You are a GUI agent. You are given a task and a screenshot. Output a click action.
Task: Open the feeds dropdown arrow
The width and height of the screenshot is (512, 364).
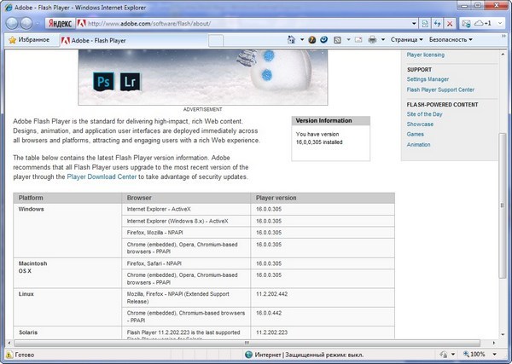click(x=348, y=40)
